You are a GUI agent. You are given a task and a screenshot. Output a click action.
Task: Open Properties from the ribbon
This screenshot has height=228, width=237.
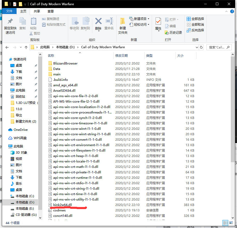158,23
